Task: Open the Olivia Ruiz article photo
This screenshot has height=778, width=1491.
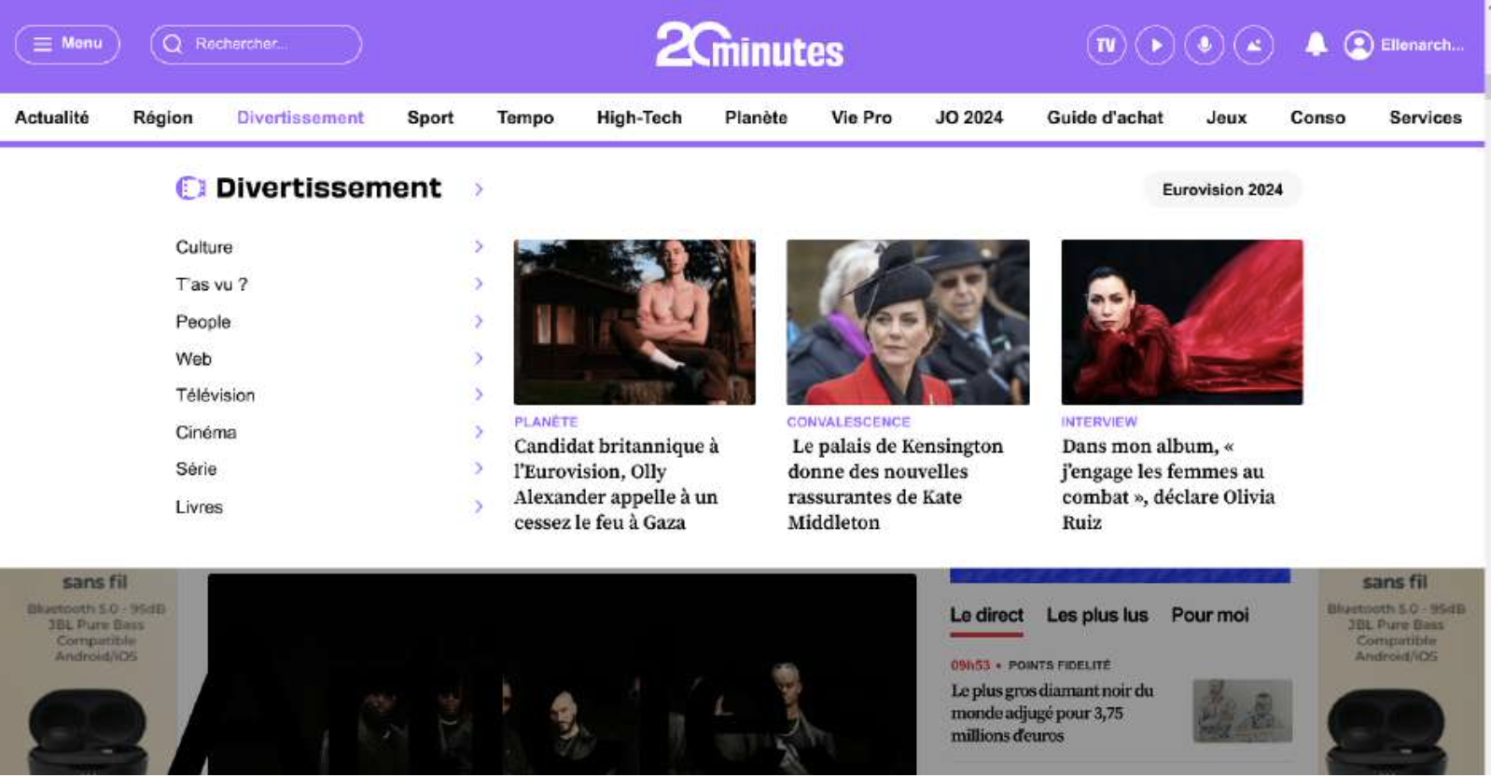Action: 1182,322
